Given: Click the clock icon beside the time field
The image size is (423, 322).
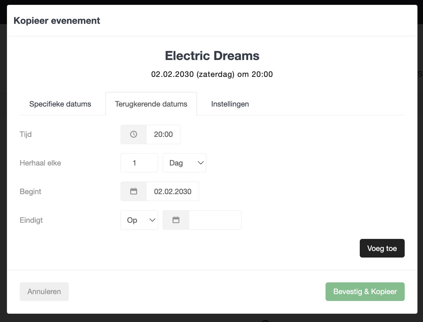Looking at the screenshot, I should pyautogui.click(x=133, y=134).
